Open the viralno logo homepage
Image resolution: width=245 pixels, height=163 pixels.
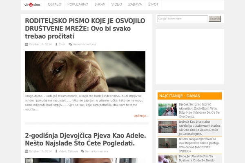pyautogui.click(x=32, y=4)
